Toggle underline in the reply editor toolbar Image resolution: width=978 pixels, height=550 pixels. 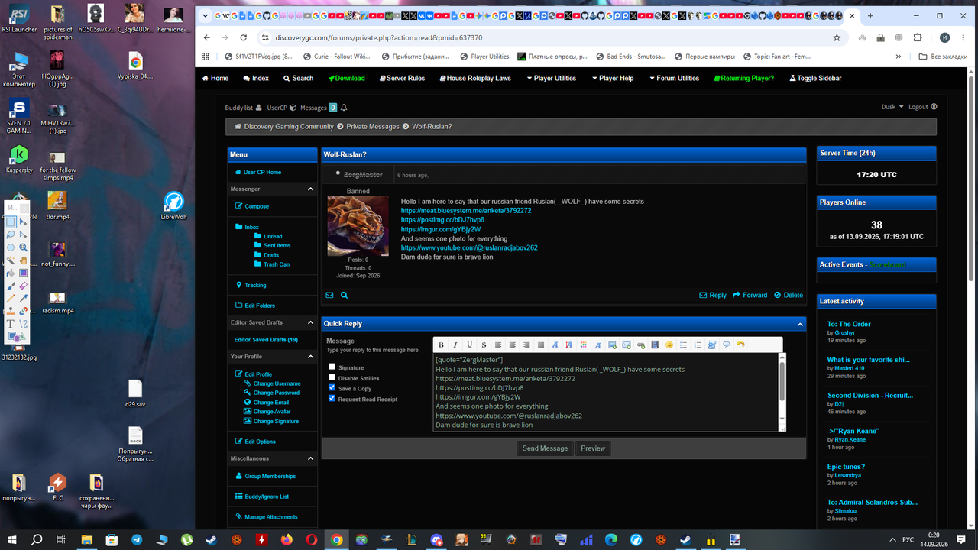[x=470, y=345]
